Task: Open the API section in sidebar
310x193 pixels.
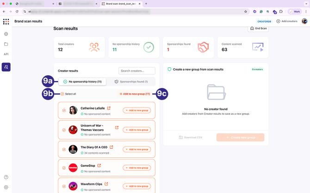Action: click(6, 54)
